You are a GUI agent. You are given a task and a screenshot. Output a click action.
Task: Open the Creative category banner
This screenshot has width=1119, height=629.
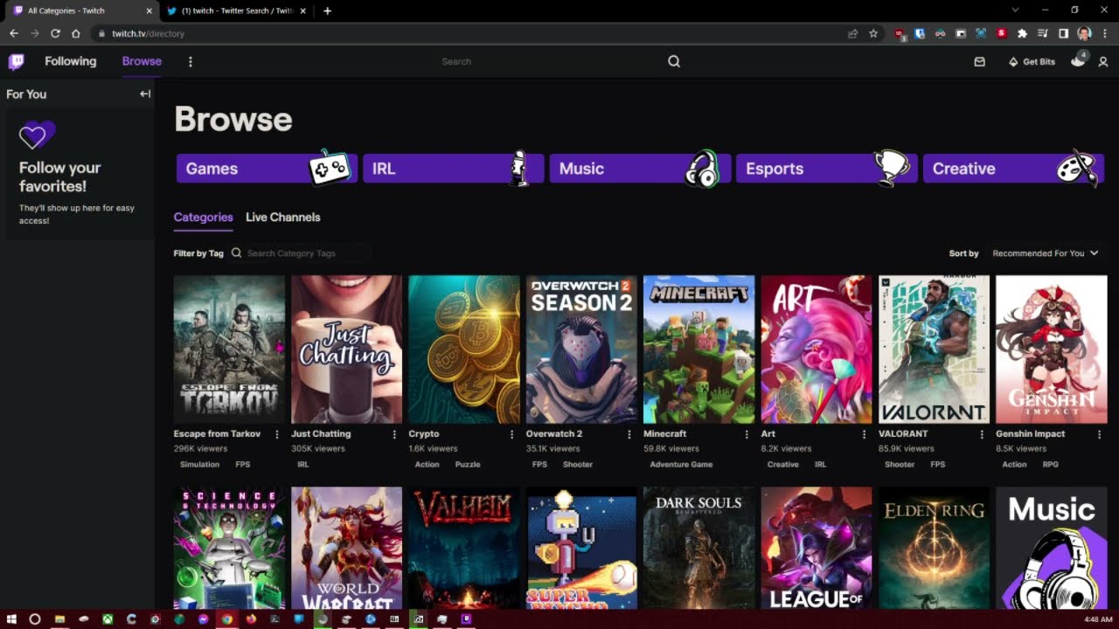[x=1013, y=169]
